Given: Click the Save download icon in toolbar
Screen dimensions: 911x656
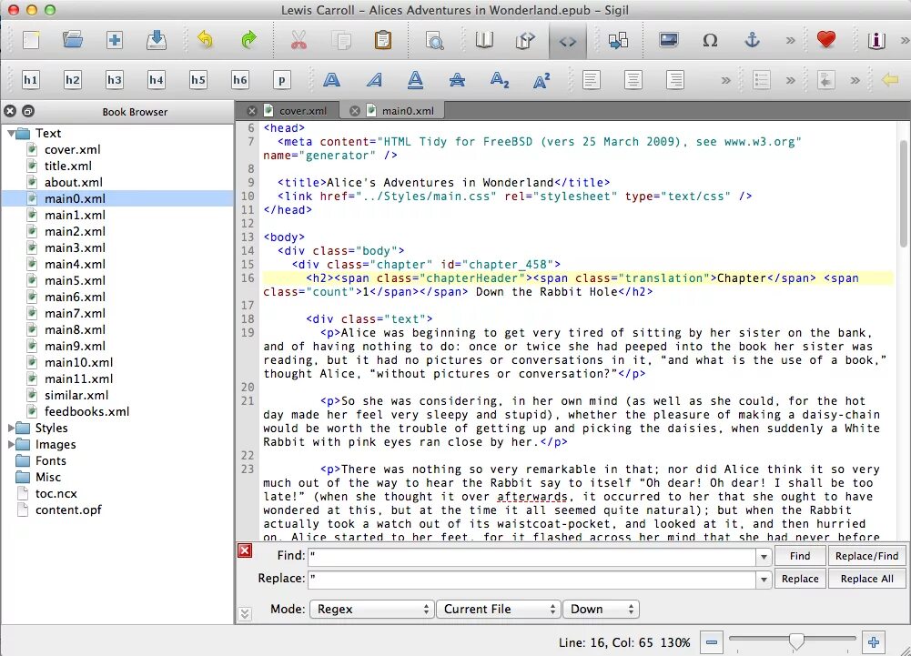Looking at the screenshot, I should point(157,40).
